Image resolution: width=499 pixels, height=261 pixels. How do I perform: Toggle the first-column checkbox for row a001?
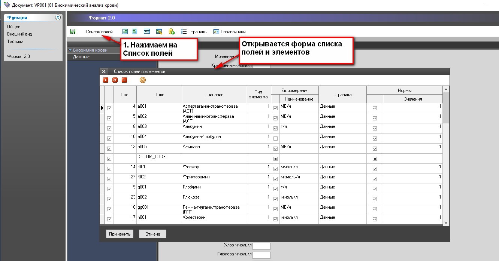point(109,108)
